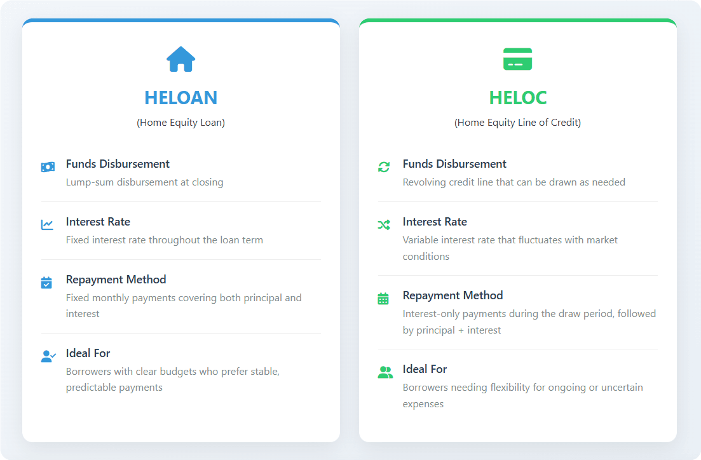The width and height of the screenshot is (701, 460).
Task: Click the blue house icon above HELOAN
Action: [180, 59]
